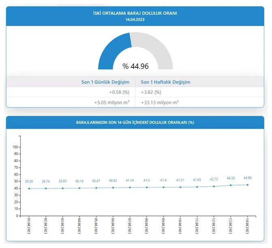This screenshot has height=248, width=272.
Task: Click the +3.82 (%) weekly change value
Action: click(151, 92)
